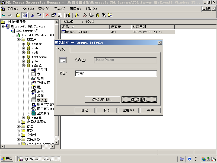Image resolution: width=217 pixels, height=163 pixels.
Task: Click the 取消 cancel button
Action: pyautogui.click(x=106, y=110)
